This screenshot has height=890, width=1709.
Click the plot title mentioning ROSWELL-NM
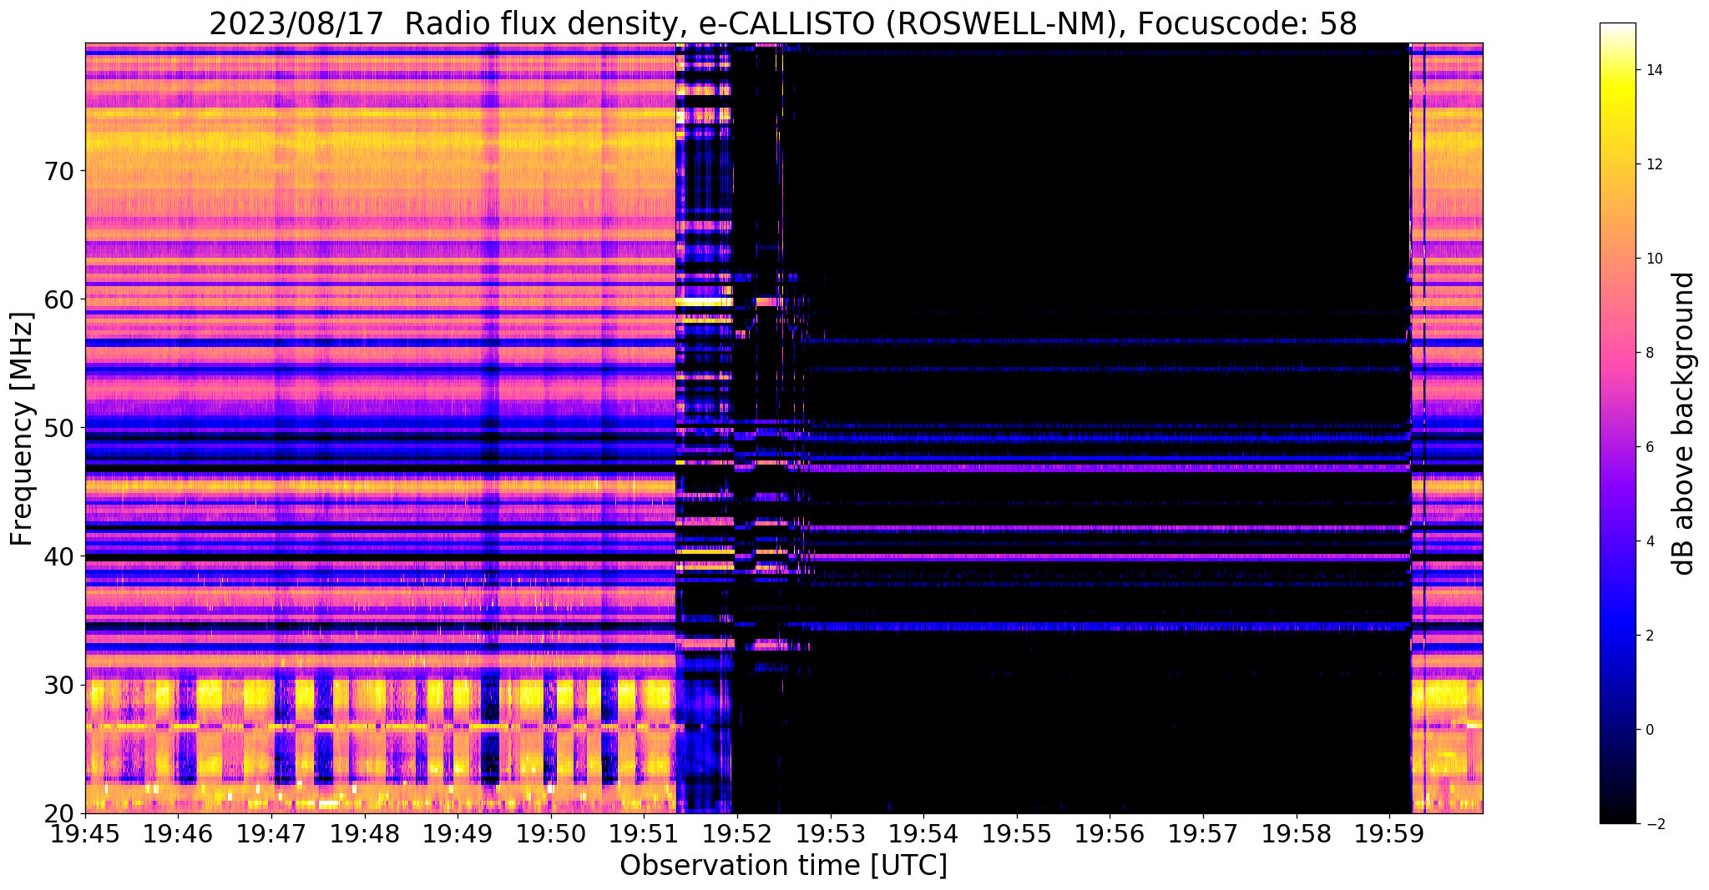pyautogui.click(x=783, y=24)
